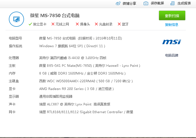196x138 pixels.
Task: Click the generate report document icon
Action: 173,3
